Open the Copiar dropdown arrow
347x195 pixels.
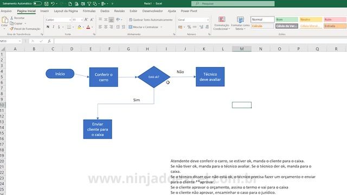click(x=25, y=23)
